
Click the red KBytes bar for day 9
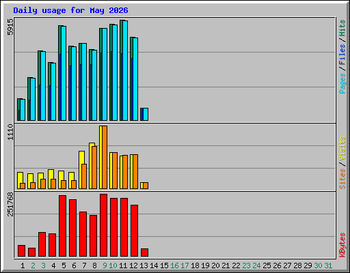pyautogui.click(x=103, y=225)
